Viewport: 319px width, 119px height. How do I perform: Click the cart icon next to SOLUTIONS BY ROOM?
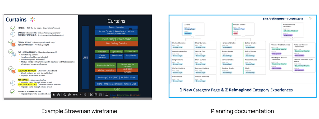click(x=14, y=71)
